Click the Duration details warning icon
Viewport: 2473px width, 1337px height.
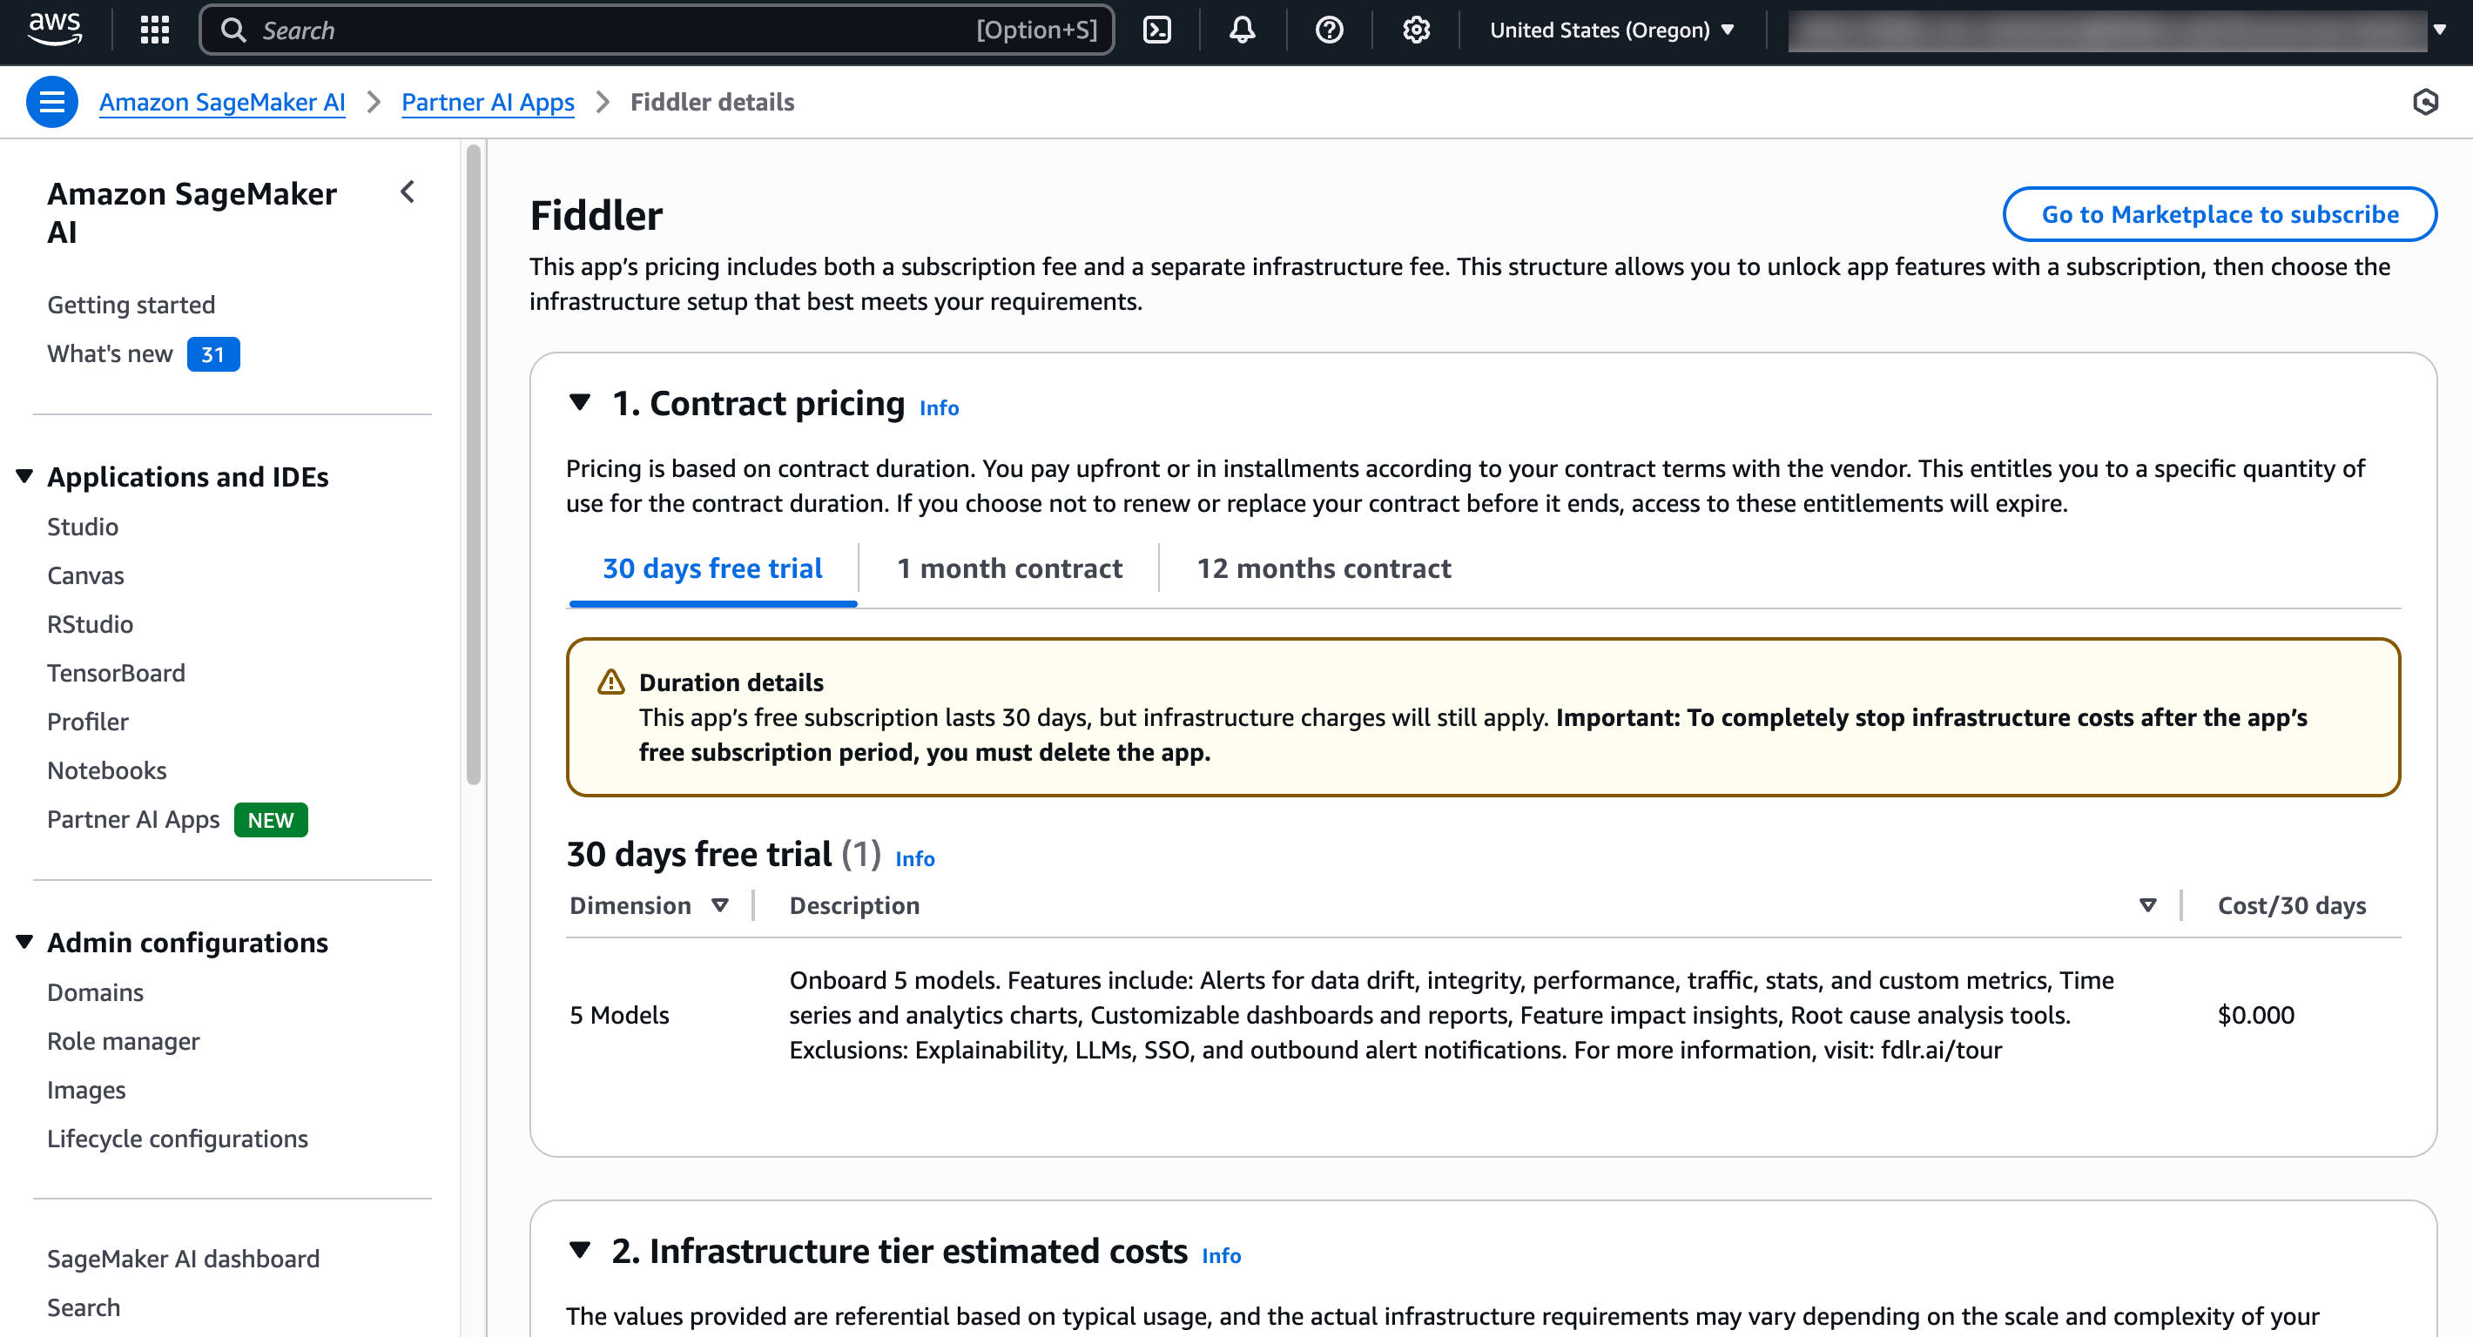[x=610, y=682]
